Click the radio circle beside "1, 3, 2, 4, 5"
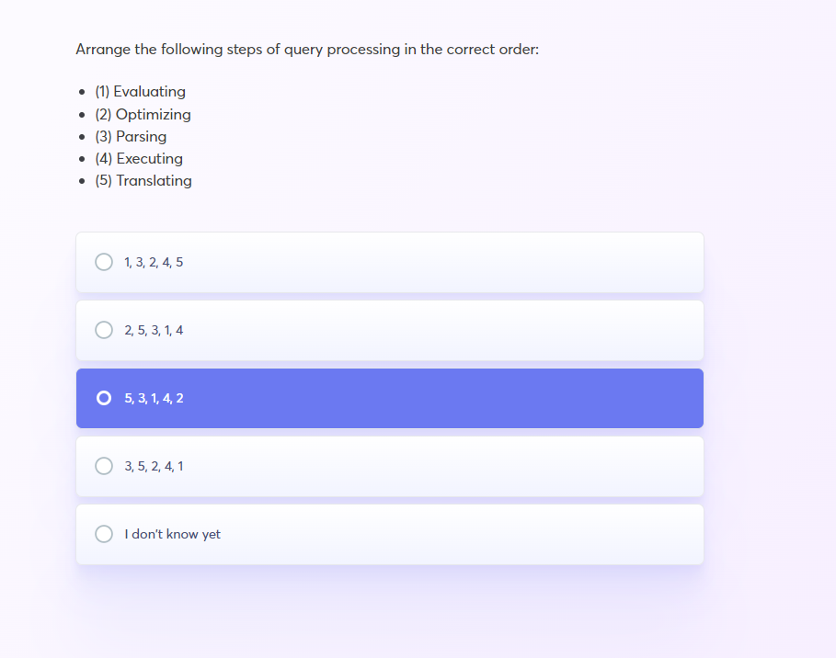This screenshot has width=836, height=658. click(x=104, y=261)
